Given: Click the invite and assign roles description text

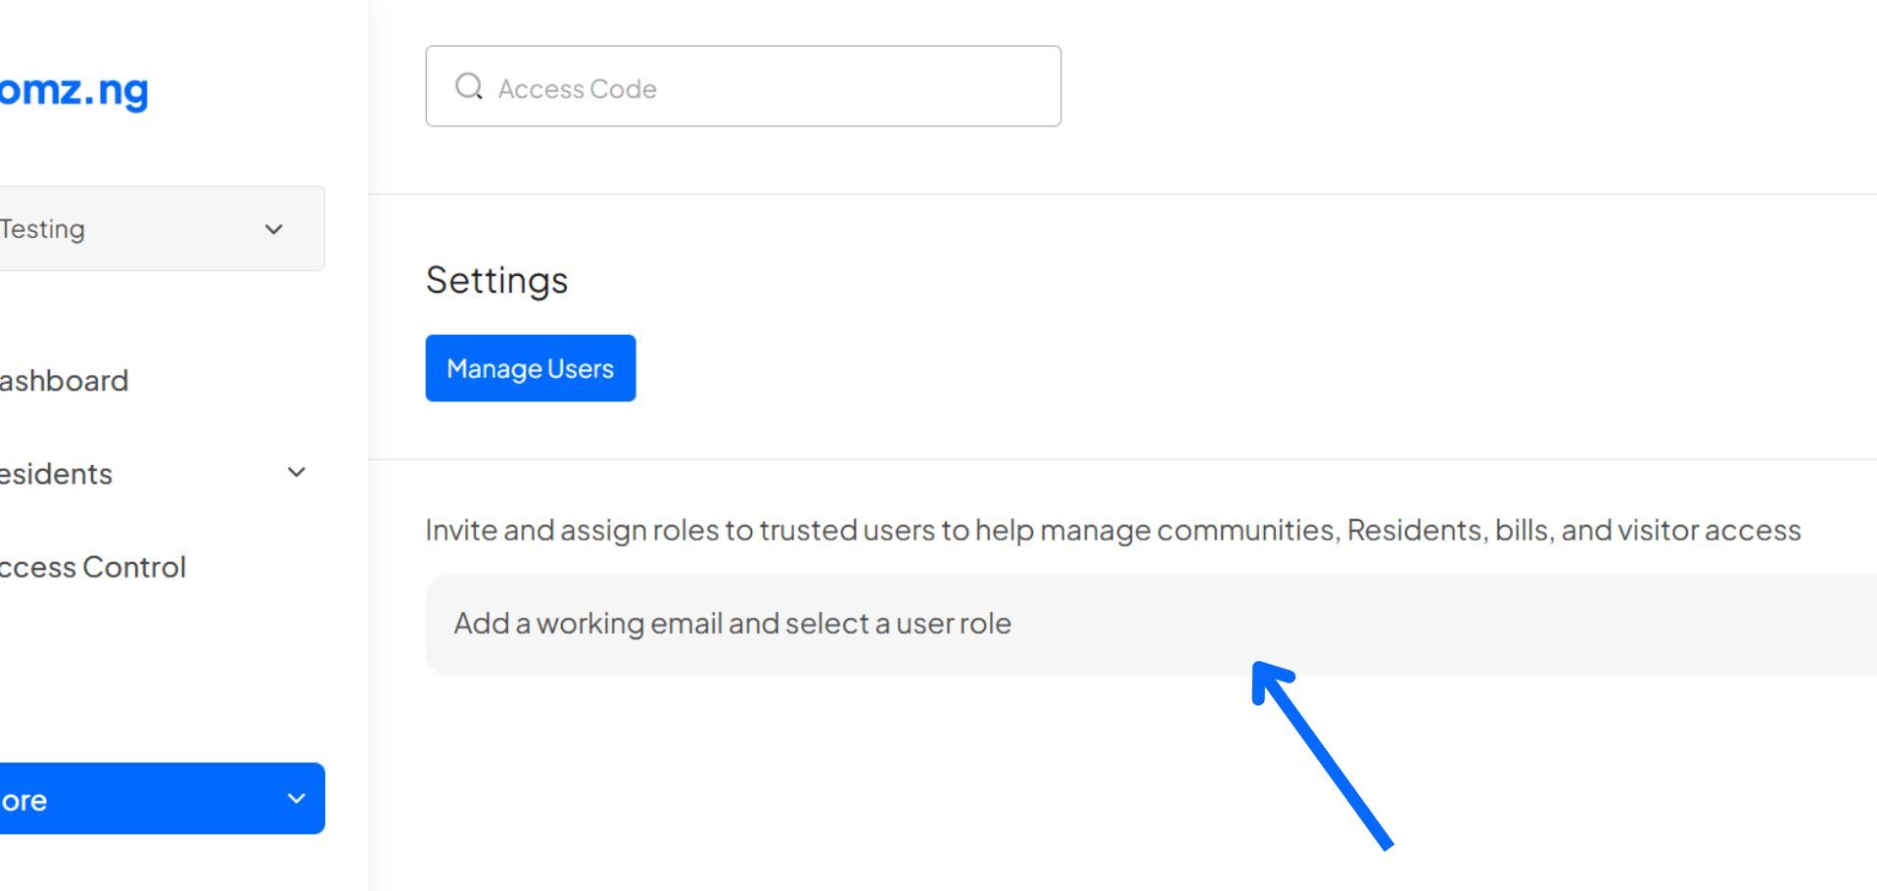Looking at the screenshot, I should (x=1111, y=529).
